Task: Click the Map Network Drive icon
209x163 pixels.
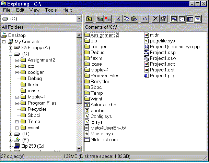Action: [x=100, y=19]
